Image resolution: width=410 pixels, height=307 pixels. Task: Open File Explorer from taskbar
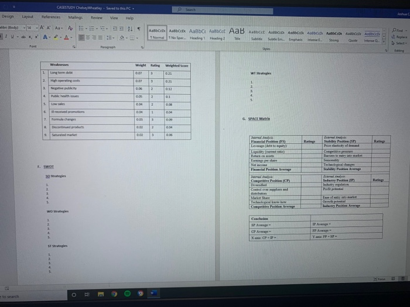[101, 294]
